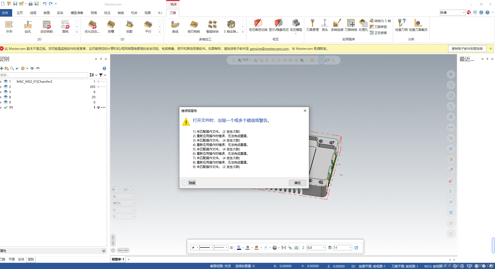
Task: Expand level 8 tree row
Action: tap(1, 97)
